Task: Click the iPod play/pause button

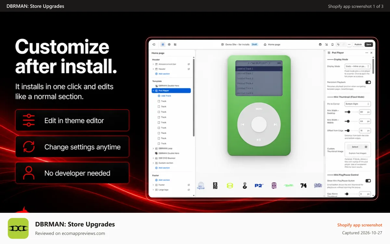Action: 259,140
